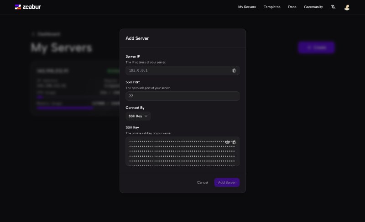Image resolution: width=365 pixels, height=222 pixels.
Task: Focus the SSH Port input field
Action: 182,96
